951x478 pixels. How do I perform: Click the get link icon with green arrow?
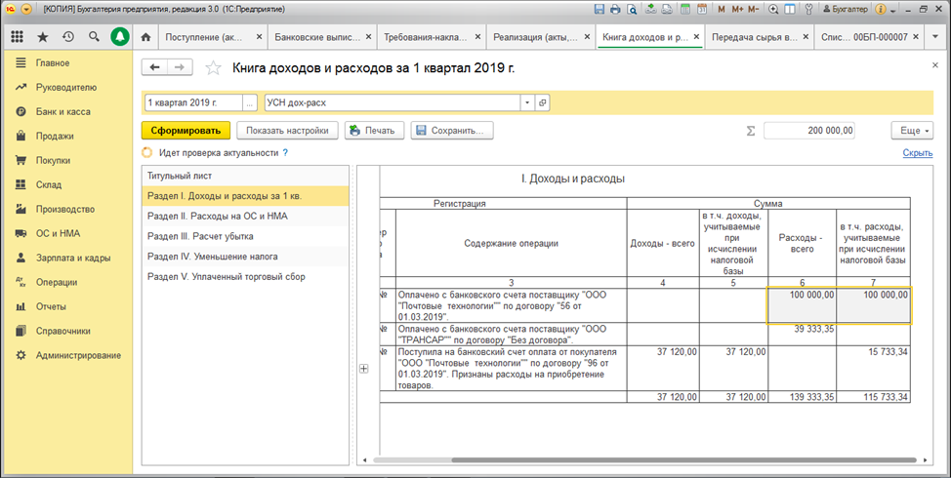coord(650,10)
